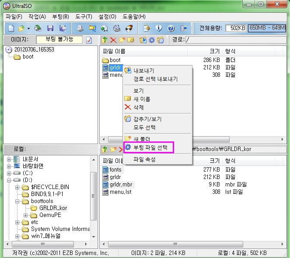Choose 모두 선택 in the context menu

(x=157, y=127)
